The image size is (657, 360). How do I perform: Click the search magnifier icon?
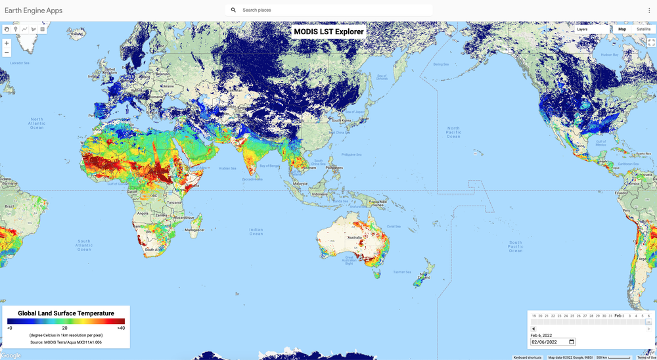click(233, 10)
